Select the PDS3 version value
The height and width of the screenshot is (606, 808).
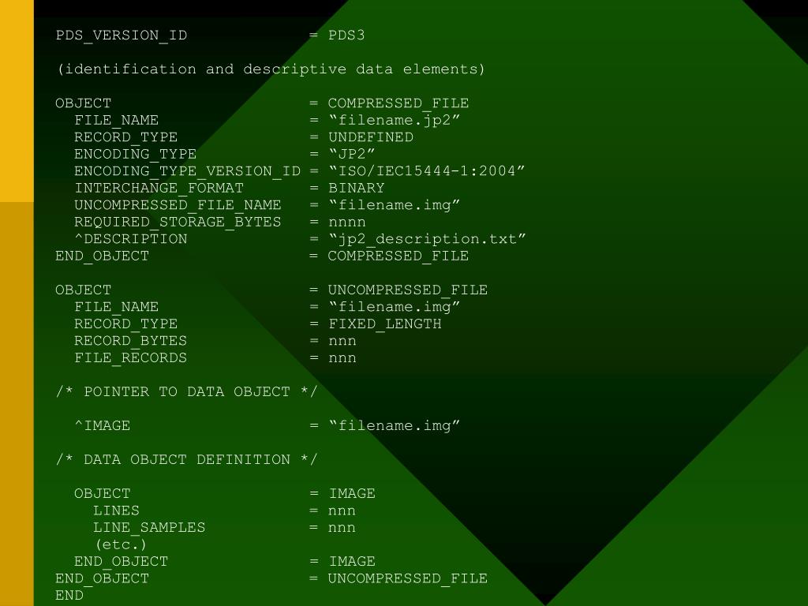click(x=346, y=36)
